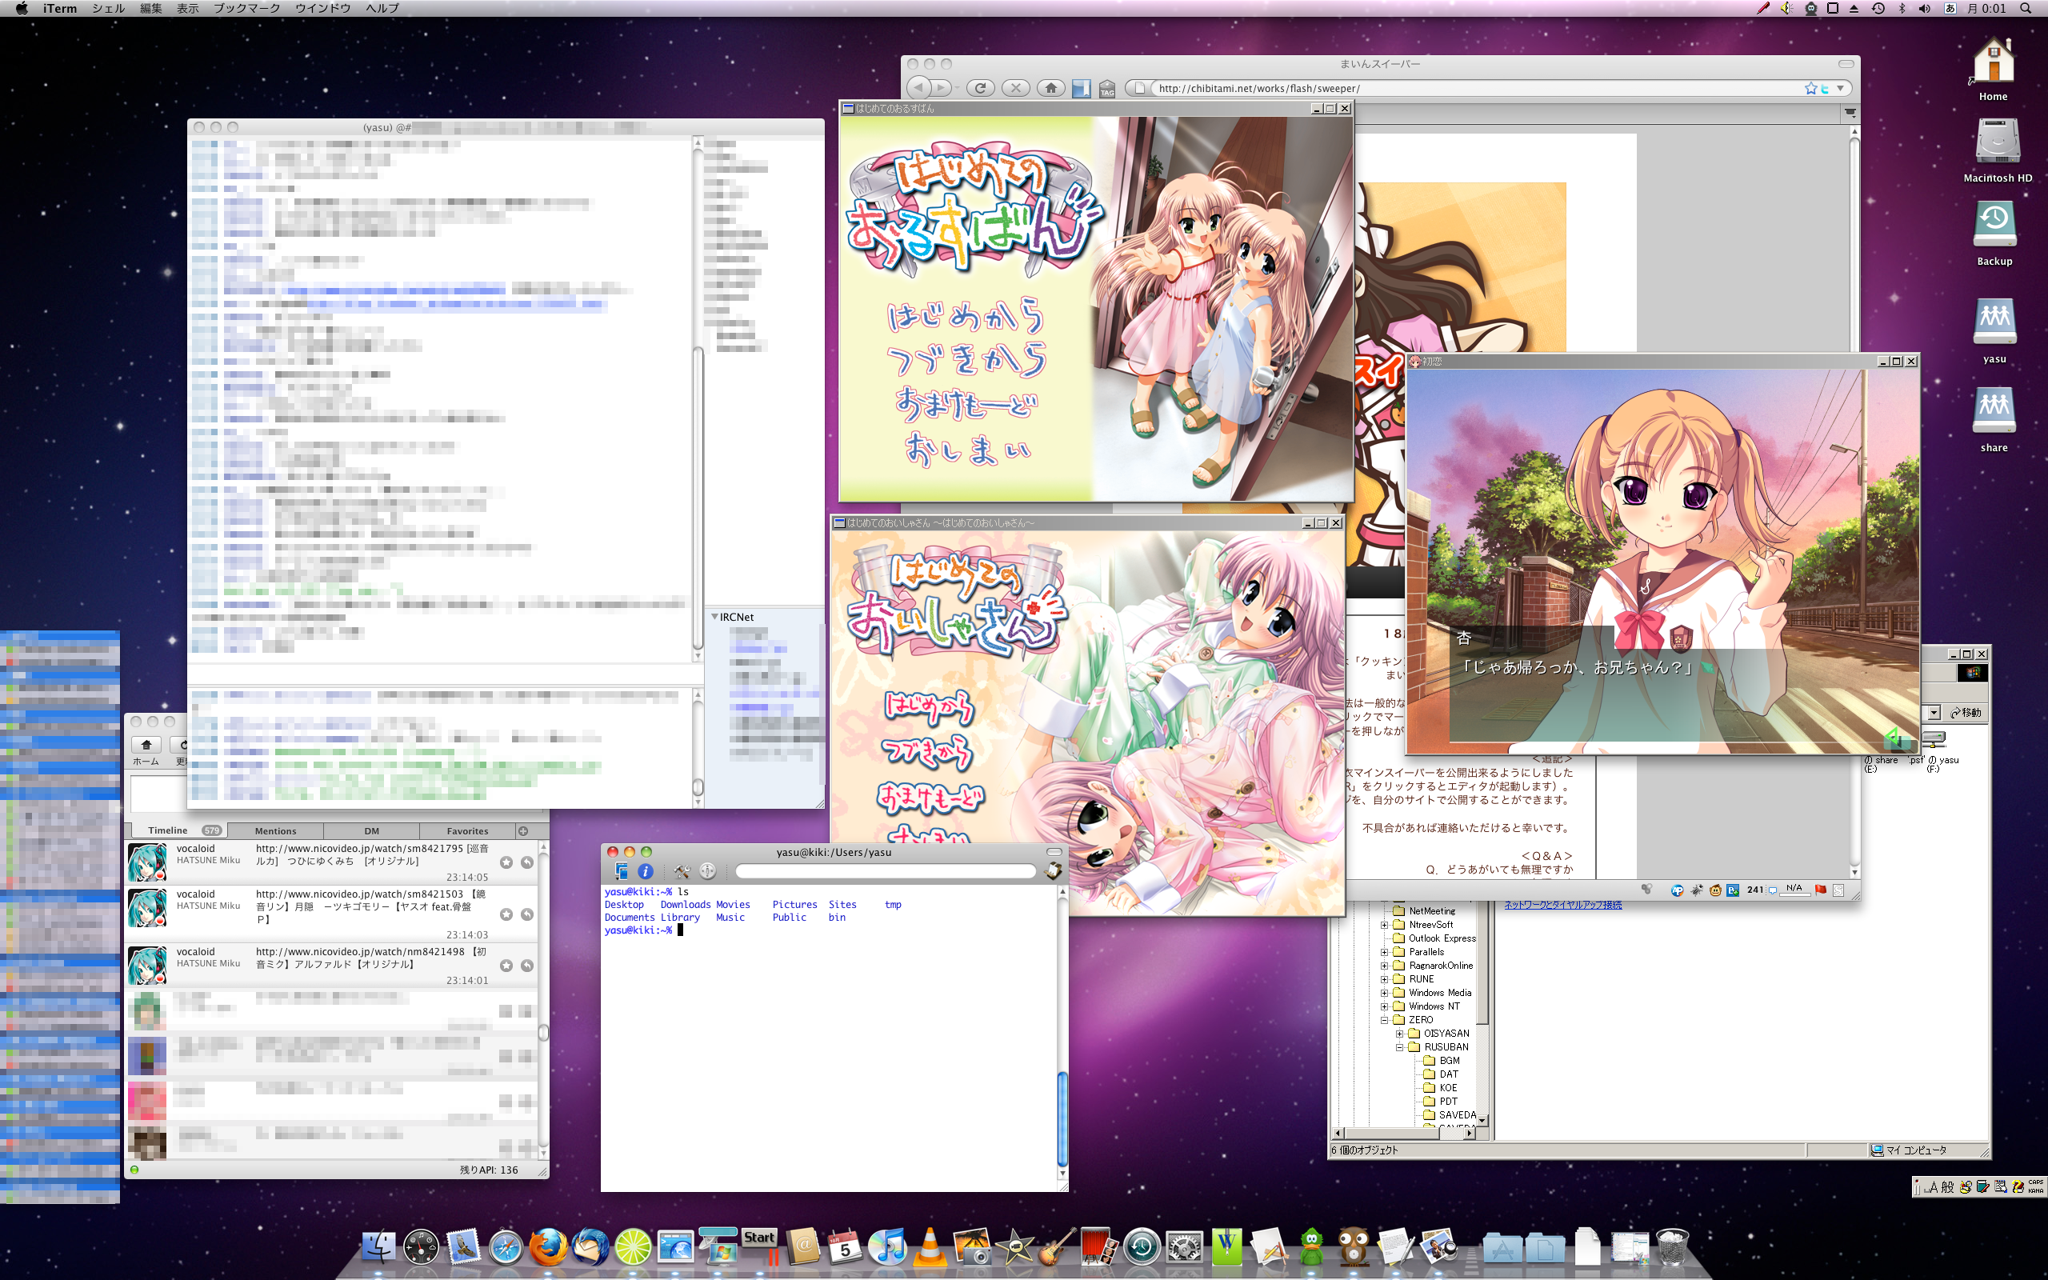
Task: Favorite the sm8421795 tweet with star icon
Action: pyautogui.click(x=506, y=862)
